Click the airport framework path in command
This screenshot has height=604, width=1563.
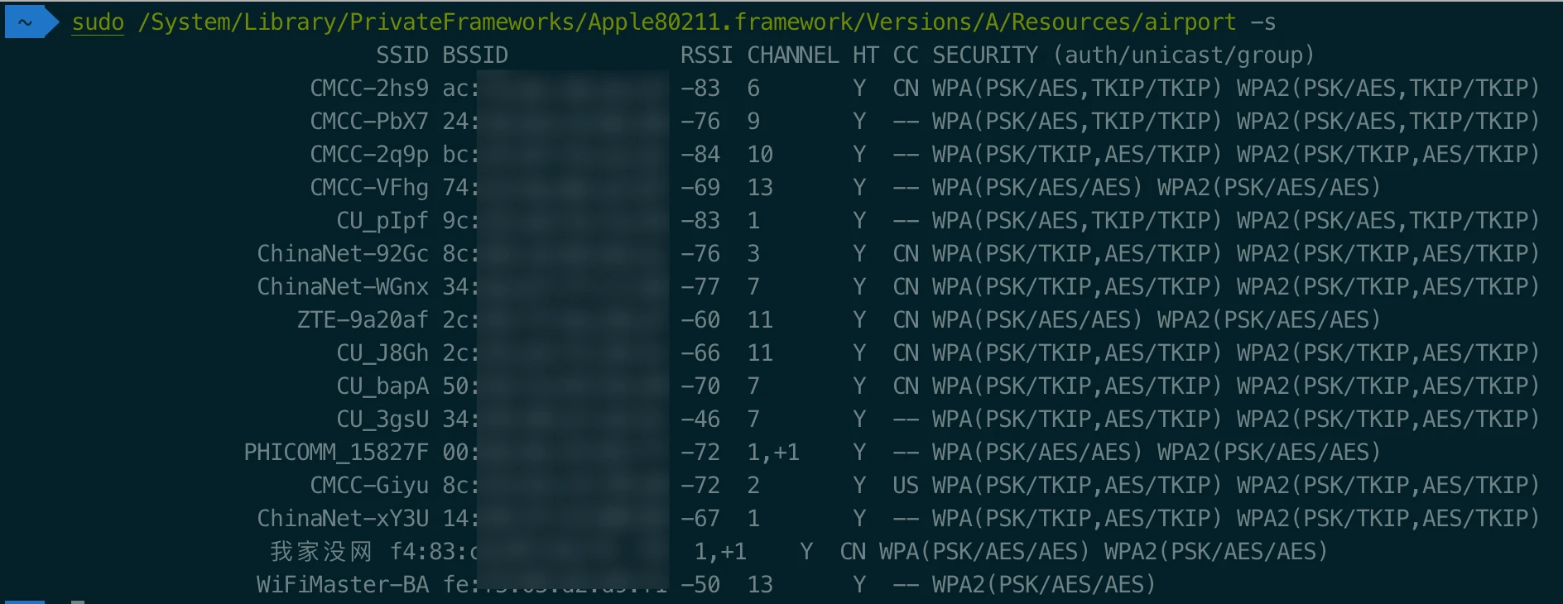686,22
